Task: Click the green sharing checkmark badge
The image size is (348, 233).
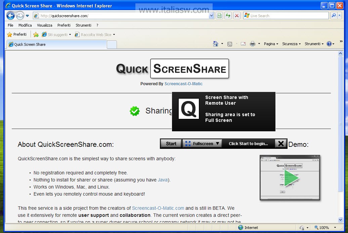Action: (x=135, y=111)
